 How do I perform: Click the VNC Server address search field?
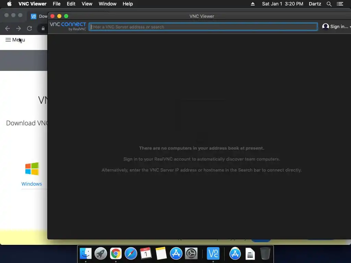(x=203, y=27)
